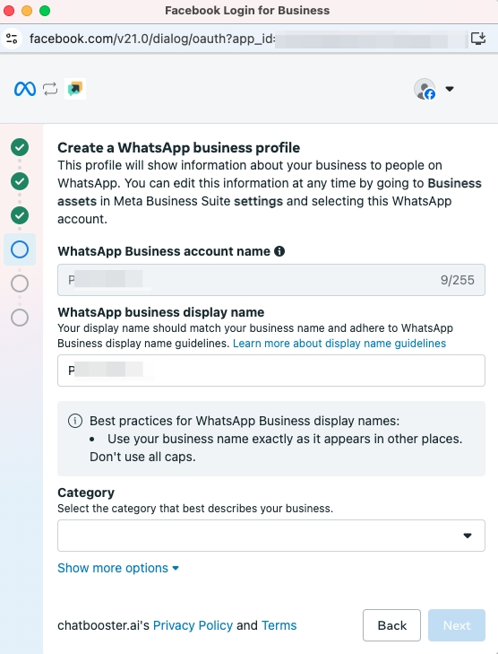Click the Meta infinity logo
This screenshot has width=498, height=654.
point(25,89)
